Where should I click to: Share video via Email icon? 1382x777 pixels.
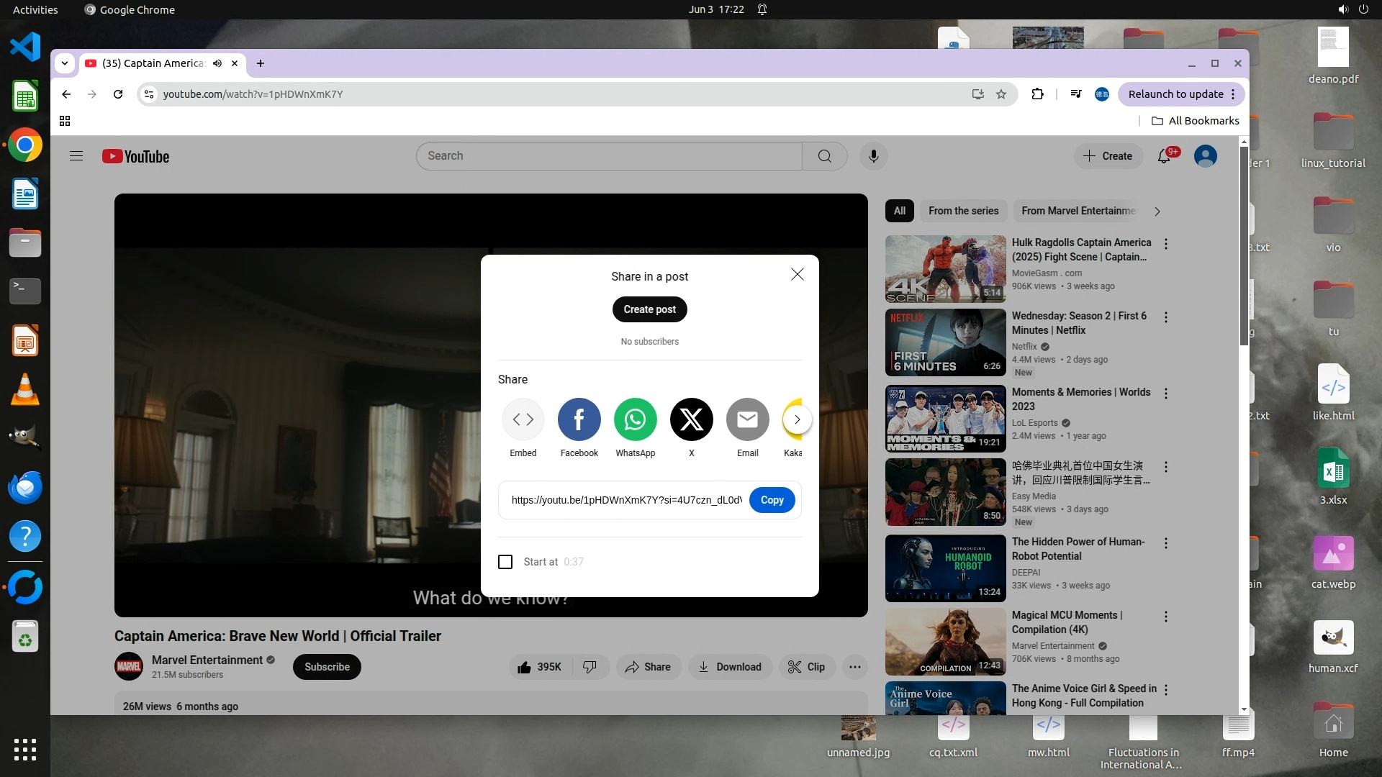click(x=747, y=419)
